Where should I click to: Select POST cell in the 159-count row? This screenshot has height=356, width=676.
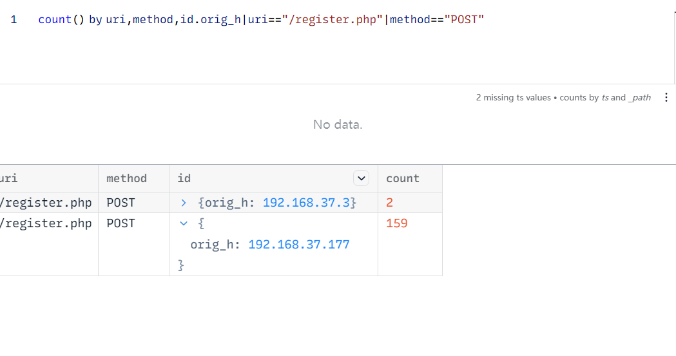point(121,223)
